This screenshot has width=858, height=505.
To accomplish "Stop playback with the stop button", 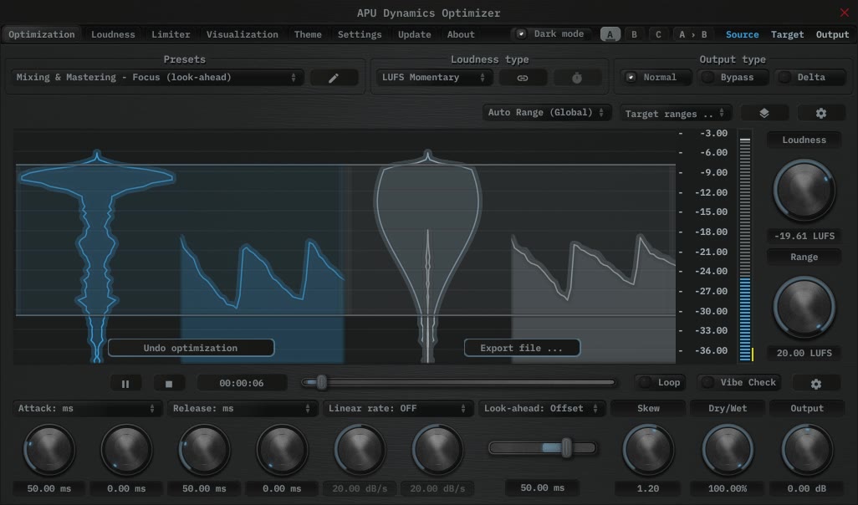I will (x=169, y=384).
